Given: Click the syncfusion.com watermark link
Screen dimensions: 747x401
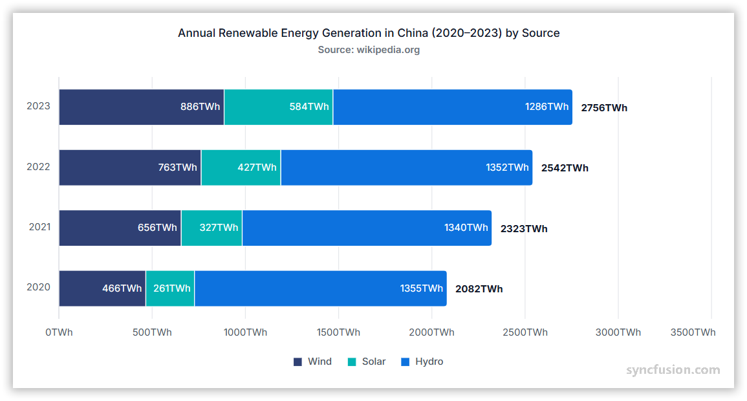Looking at the screenshot, I should click(x=673, y=370).
